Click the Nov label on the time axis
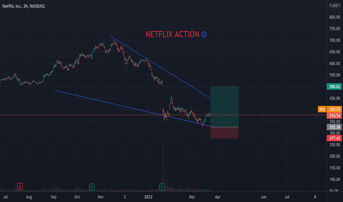 tap(100, 197)
